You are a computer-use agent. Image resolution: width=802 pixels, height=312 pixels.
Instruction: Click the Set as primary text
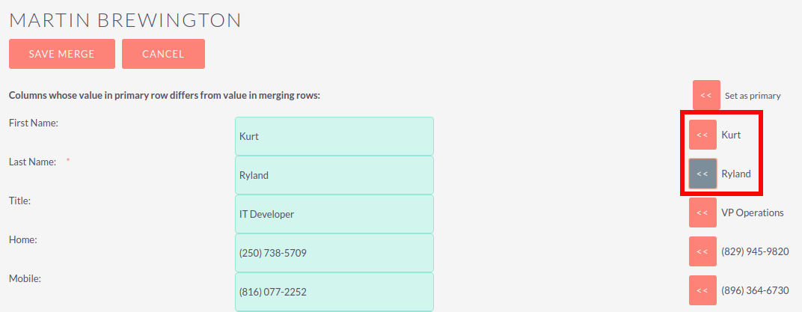pos(753,96)
